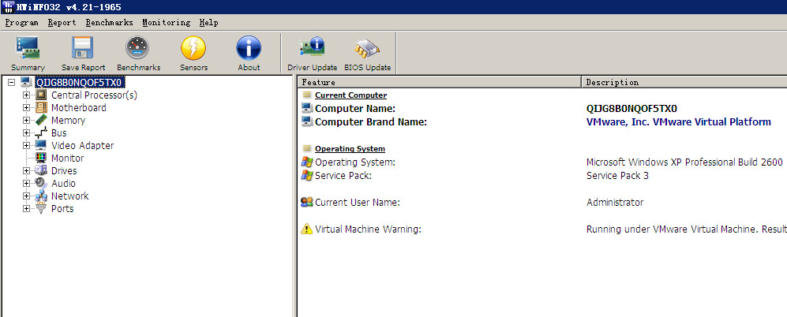Select the Monitor tree label
Screen dimensions: 787x317
click(67, 158)
